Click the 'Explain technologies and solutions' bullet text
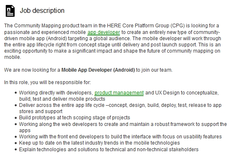The height and width of the screenshot is (157, 234). coord(109,150)
